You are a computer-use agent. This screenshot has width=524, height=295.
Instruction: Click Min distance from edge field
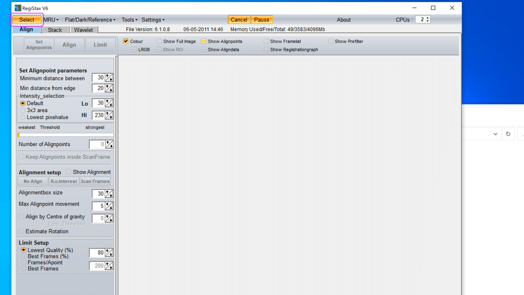pyautogui.click(x=98, y=88)
